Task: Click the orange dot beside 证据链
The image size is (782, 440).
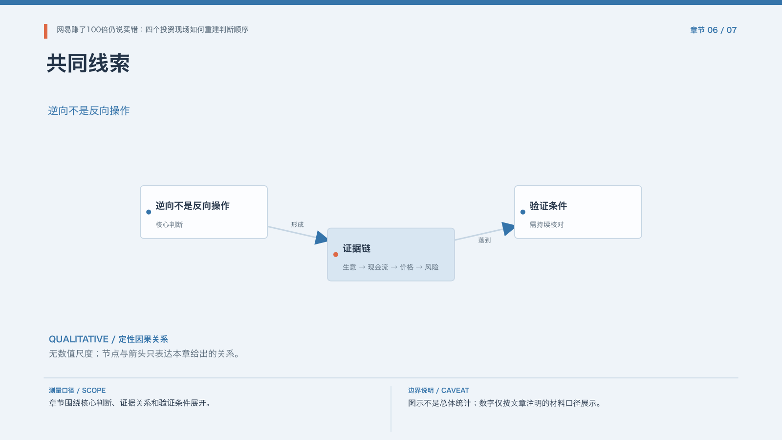Action: 336,255
